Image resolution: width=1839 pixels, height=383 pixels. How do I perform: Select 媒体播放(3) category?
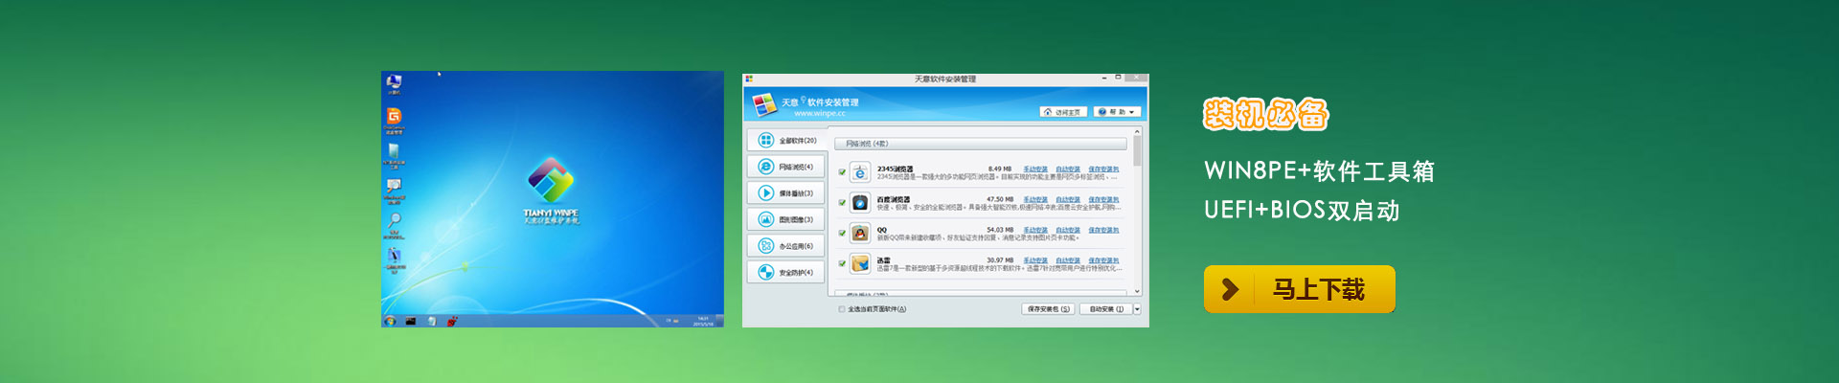click(785, 193)
